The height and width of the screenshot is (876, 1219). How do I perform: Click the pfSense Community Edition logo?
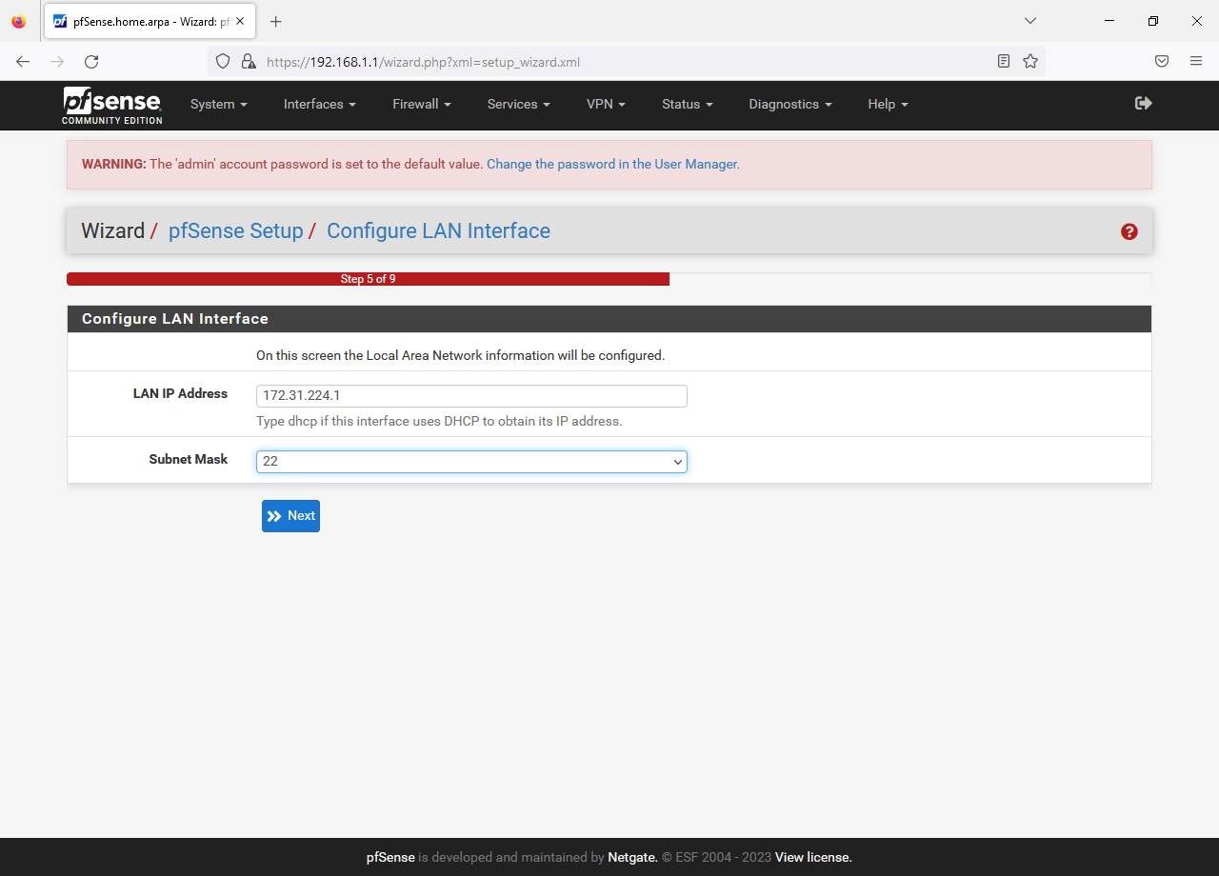pos(112,106)
